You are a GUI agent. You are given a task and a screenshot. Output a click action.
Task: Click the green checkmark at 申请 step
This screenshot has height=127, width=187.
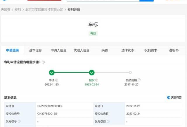[x=52, y=72]
